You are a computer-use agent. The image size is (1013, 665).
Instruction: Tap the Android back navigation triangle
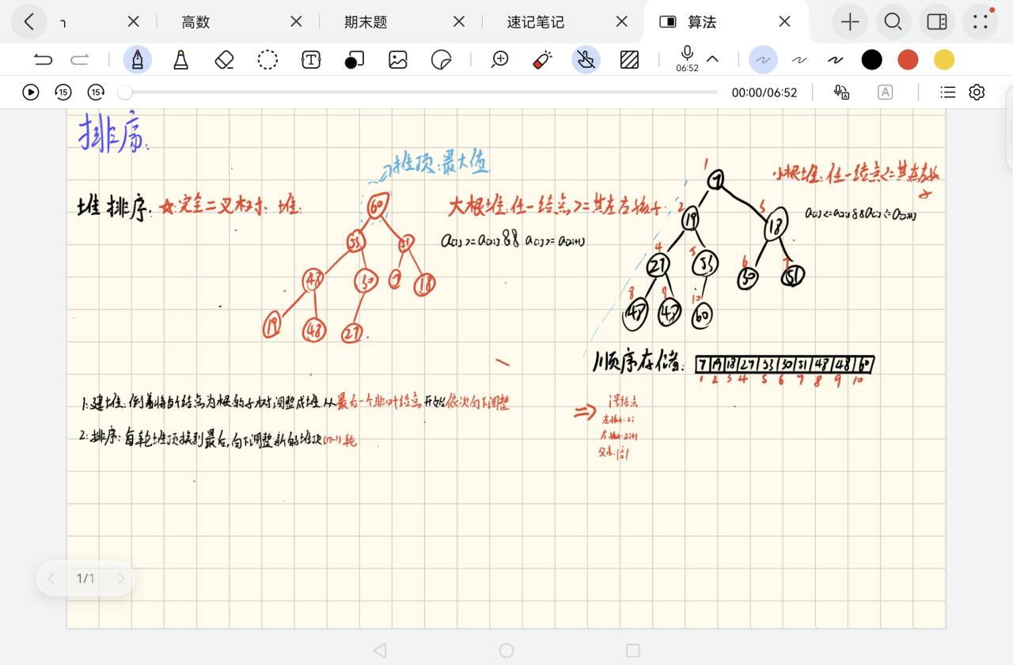[x=380, y=650]
